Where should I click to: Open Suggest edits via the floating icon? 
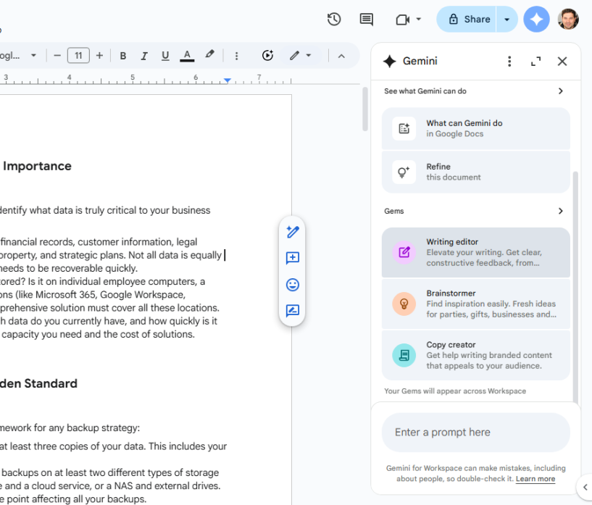point(292,312)
